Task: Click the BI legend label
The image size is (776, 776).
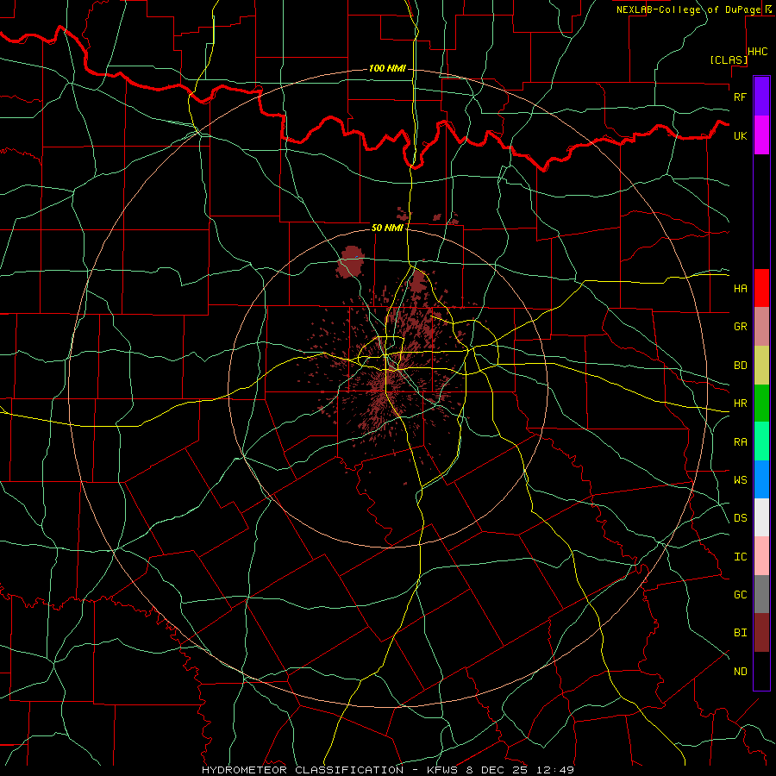Action: coord(740,633)
